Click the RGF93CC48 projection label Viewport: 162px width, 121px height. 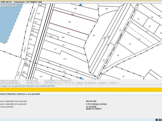tap(32, 81)
